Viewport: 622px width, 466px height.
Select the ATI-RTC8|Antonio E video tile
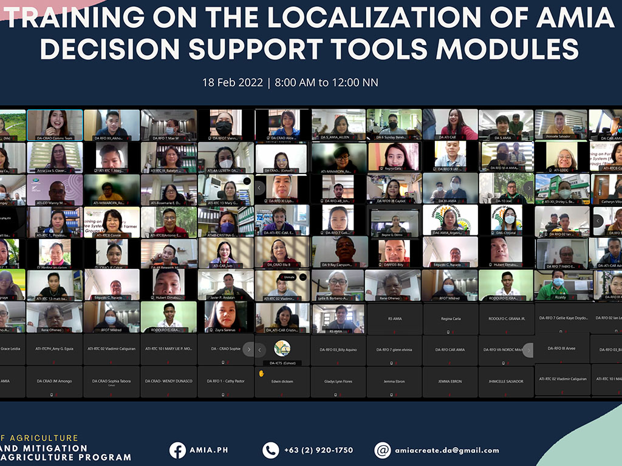pos(169,222)
